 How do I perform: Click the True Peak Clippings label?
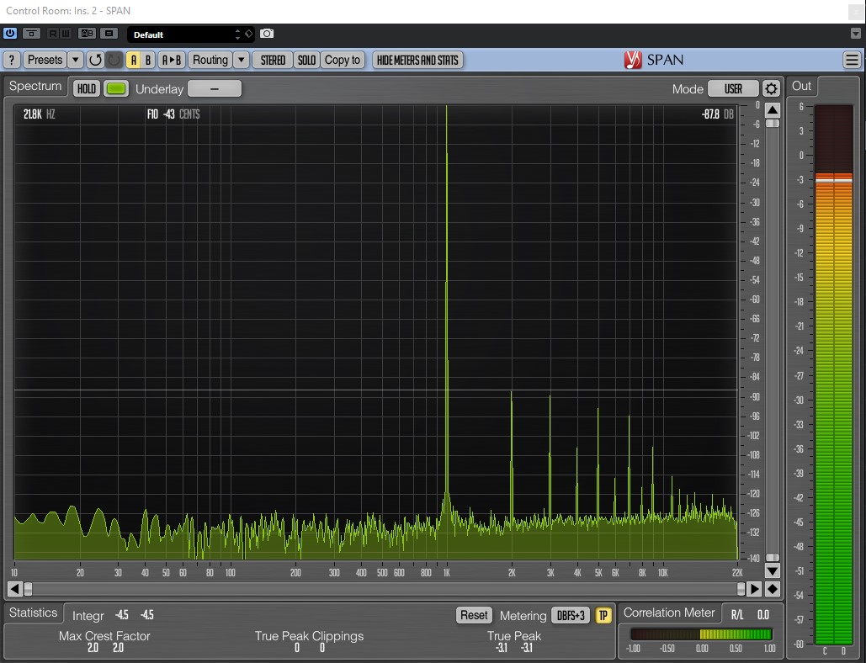[309, 636]
